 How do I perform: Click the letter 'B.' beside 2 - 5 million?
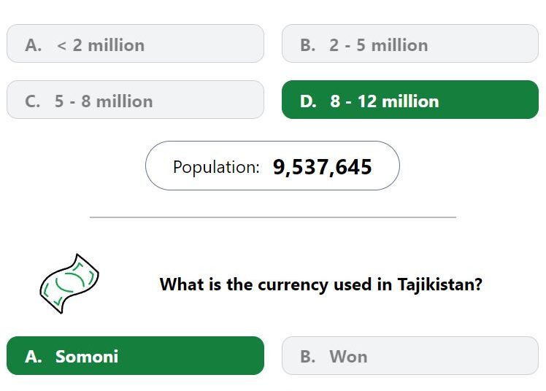click(308, 45)
